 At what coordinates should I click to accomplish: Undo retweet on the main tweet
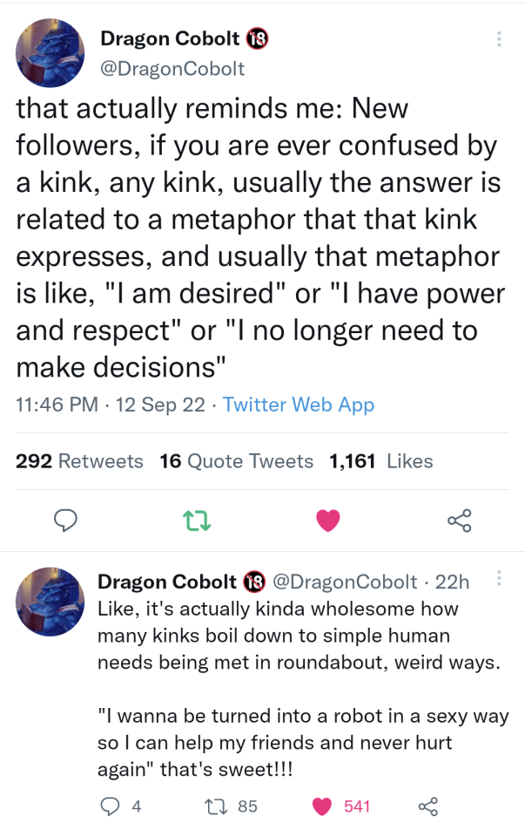coord(195,521)
